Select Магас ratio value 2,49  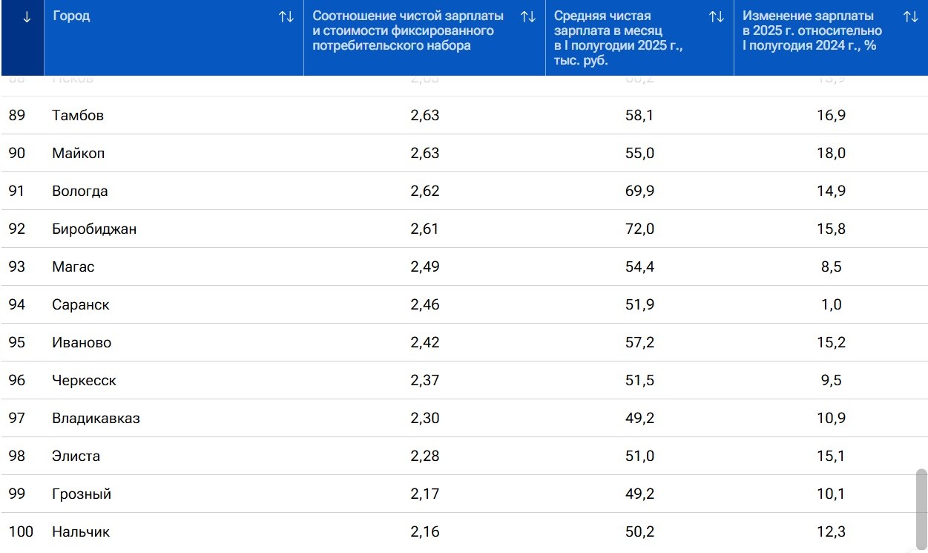point(425,267)
